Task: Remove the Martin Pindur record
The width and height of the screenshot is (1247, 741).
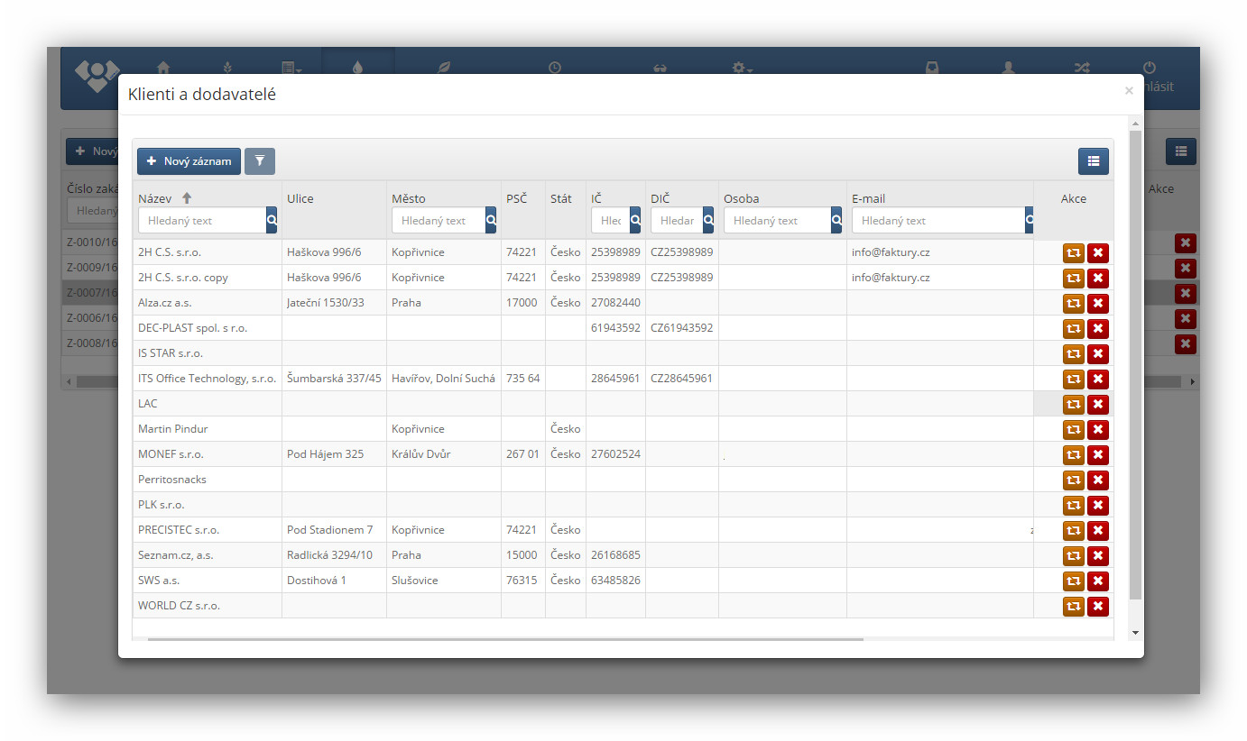Action: coord(1097,429)
